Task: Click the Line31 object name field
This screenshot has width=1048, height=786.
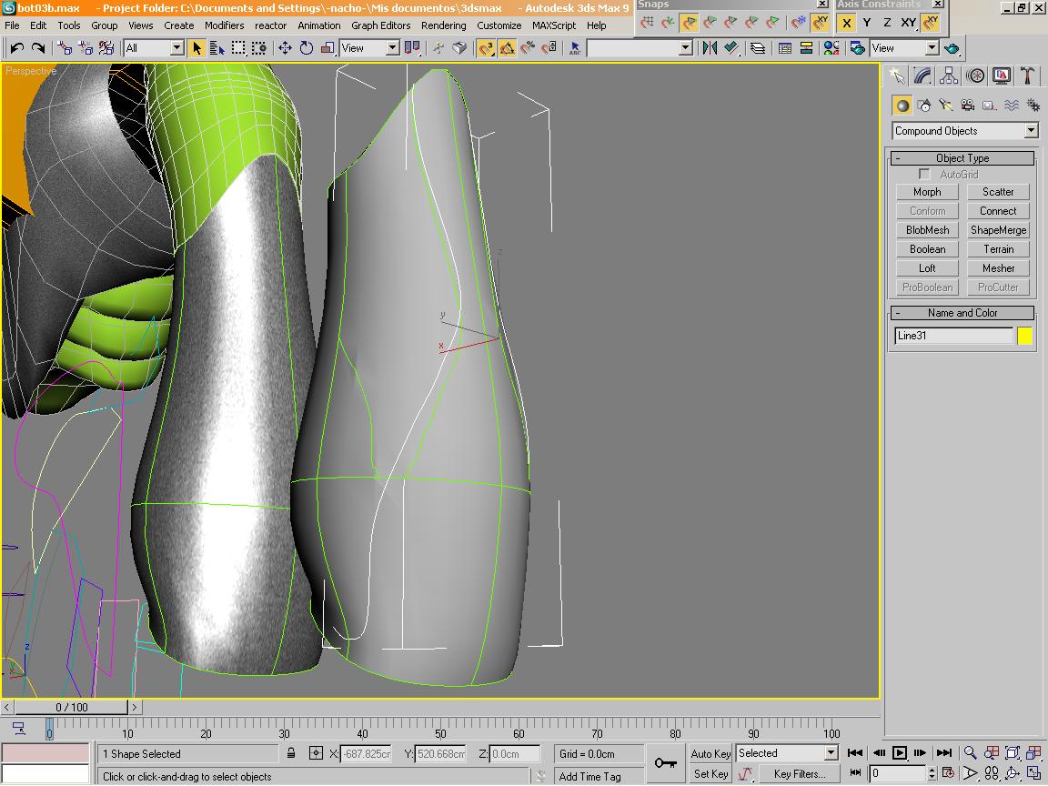Action: click(953, 336)
